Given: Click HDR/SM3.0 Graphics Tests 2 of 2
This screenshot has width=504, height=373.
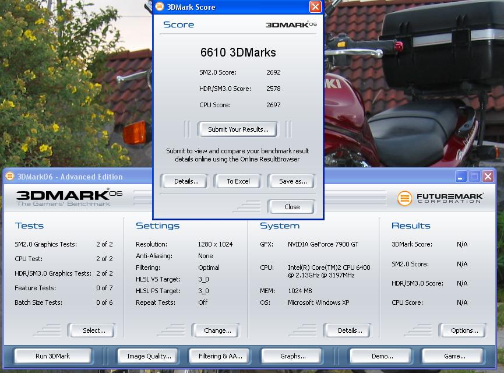Looking at the screenshot, I should click(104, 273).
